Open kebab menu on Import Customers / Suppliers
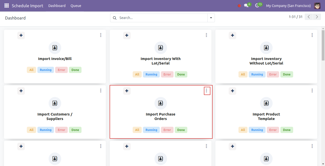 101,90
